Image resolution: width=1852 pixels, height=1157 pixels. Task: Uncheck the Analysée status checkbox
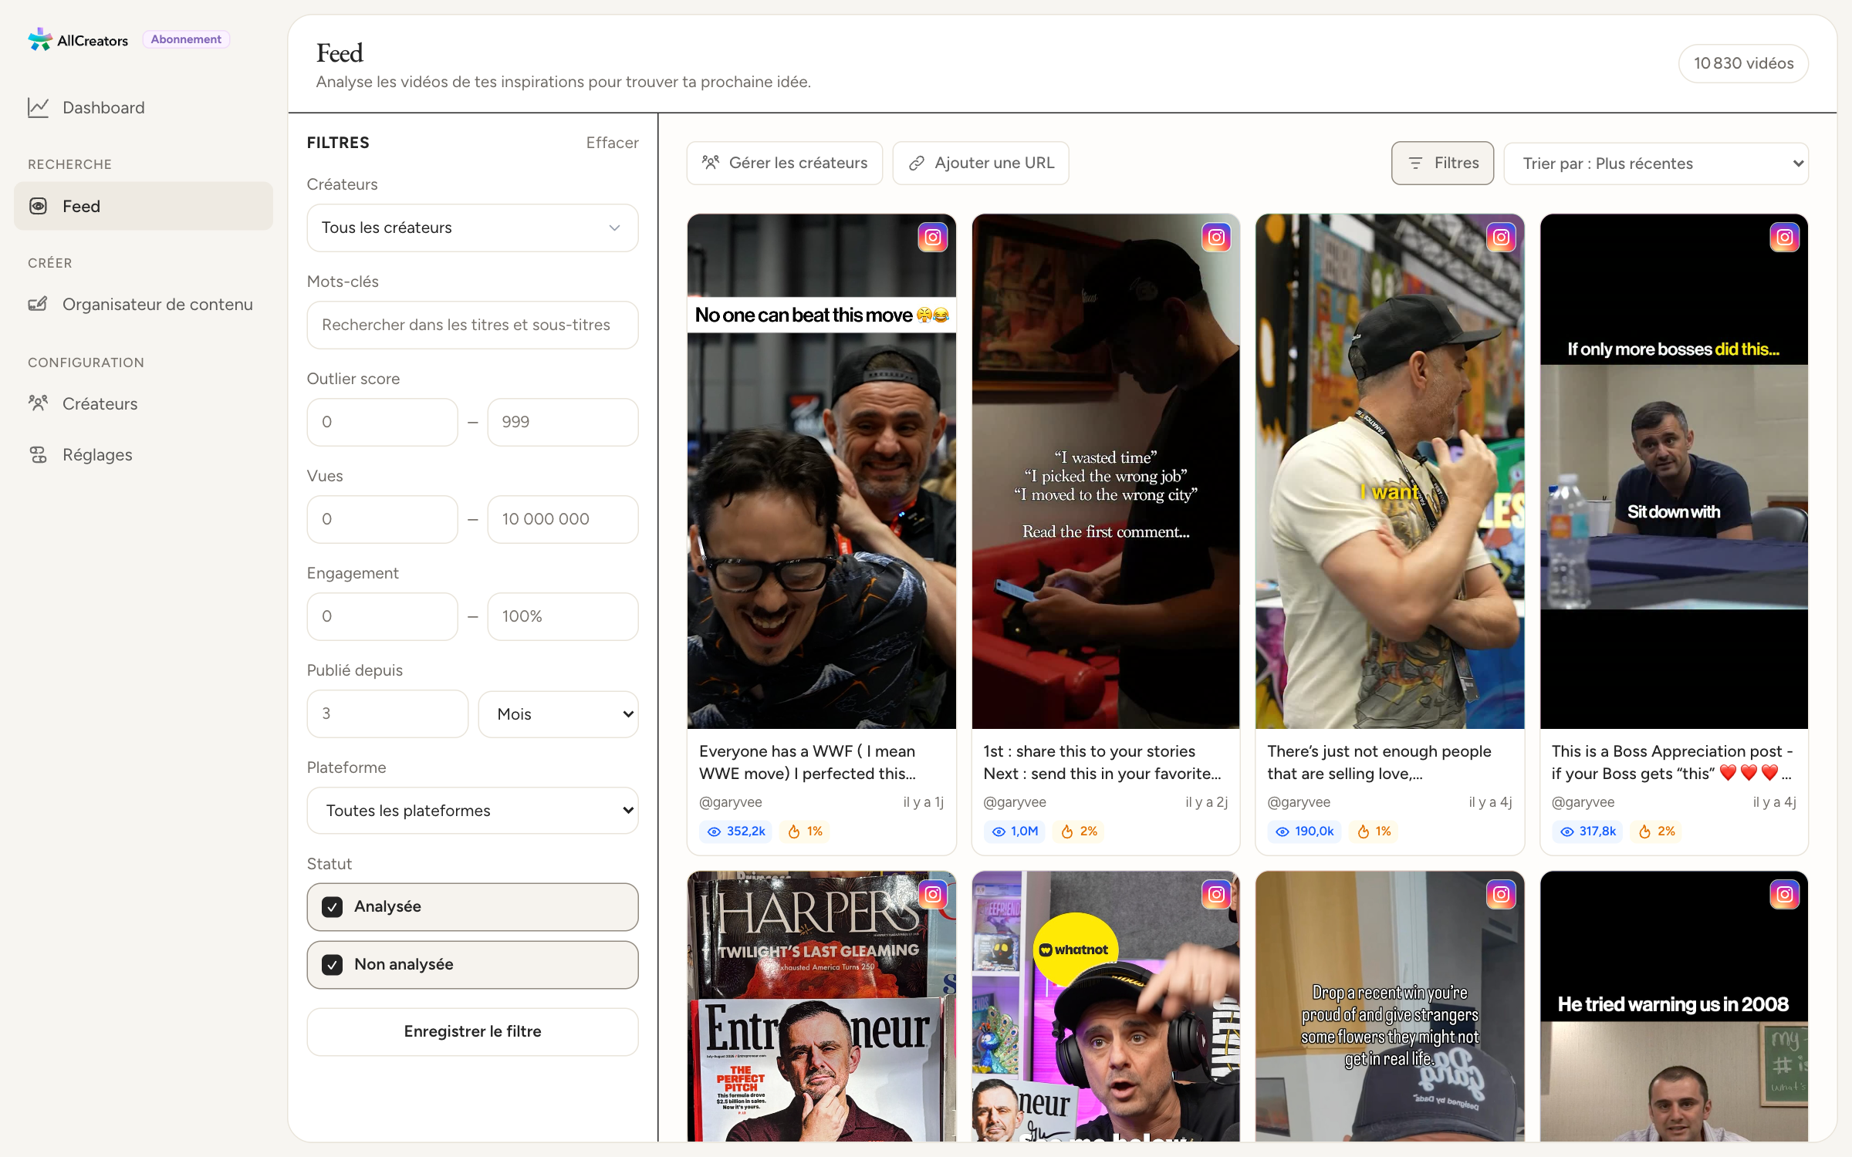333,907
